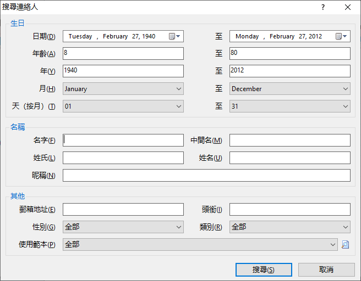The height and width of the screenshot is (281, 361).
Task: Click the minimum age field containing 8
Action: [x=123, y=53]
